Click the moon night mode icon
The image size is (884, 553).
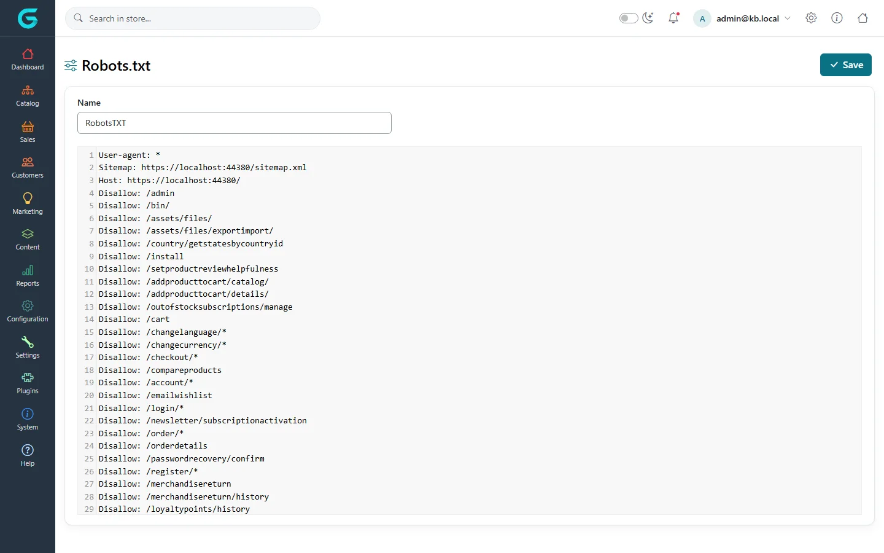[x=648, y=18]
